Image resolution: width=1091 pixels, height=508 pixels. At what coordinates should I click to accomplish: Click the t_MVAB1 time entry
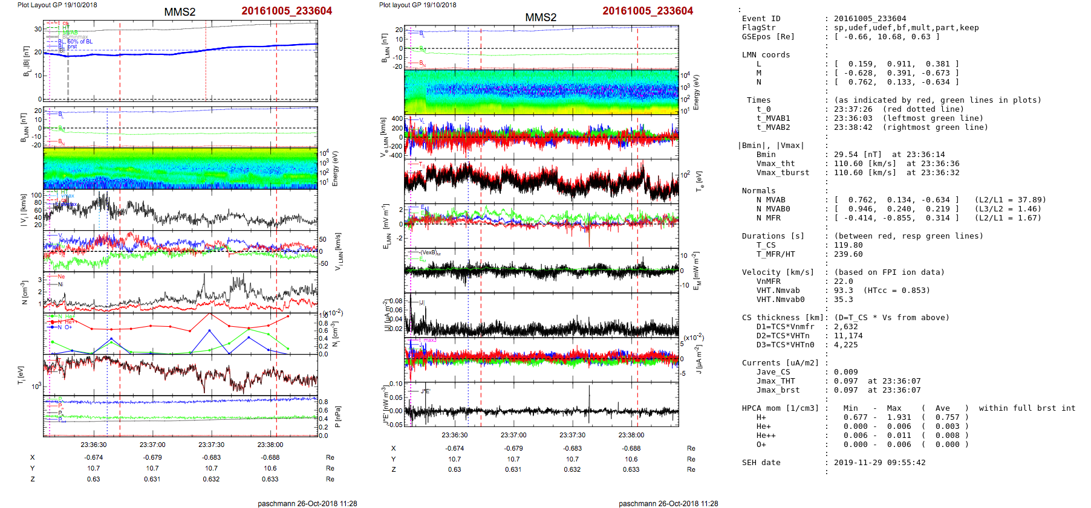click(773, 118)
